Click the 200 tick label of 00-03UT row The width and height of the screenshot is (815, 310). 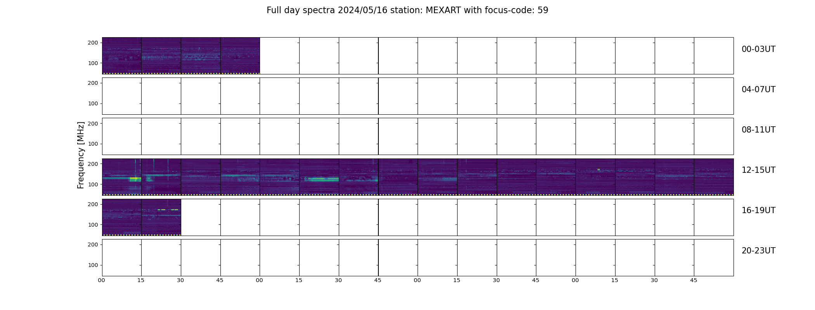click(93, 43)
